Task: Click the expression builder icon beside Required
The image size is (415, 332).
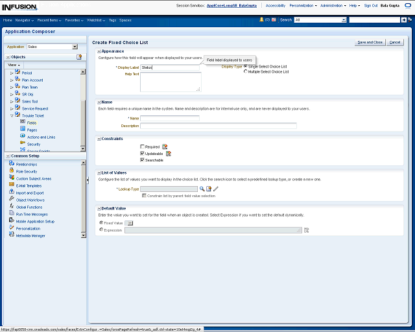Action: coord(165,147)
